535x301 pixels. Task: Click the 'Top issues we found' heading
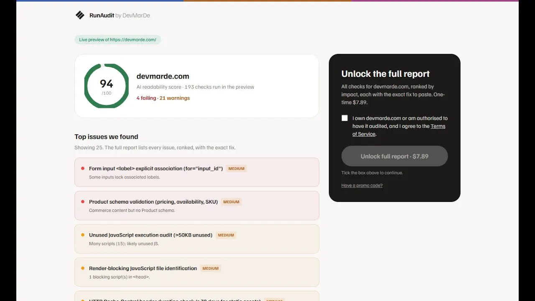(x=106, y=137)
